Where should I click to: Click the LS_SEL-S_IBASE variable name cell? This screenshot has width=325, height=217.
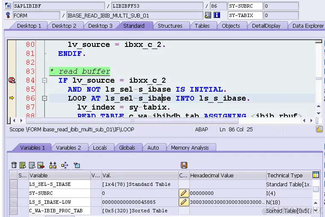click(60, 184)
